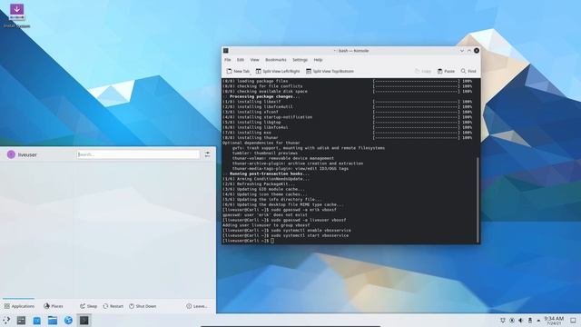The height and width of the screenshot is (327, 581).
Task: Click the Konsole title bar keep-above arrow button
Action: 469,51
